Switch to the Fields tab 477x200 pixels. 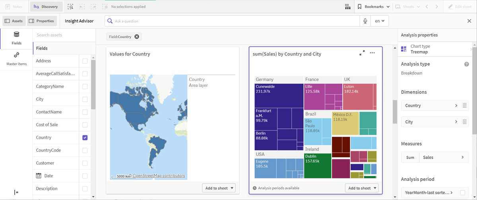coord(16,38)
